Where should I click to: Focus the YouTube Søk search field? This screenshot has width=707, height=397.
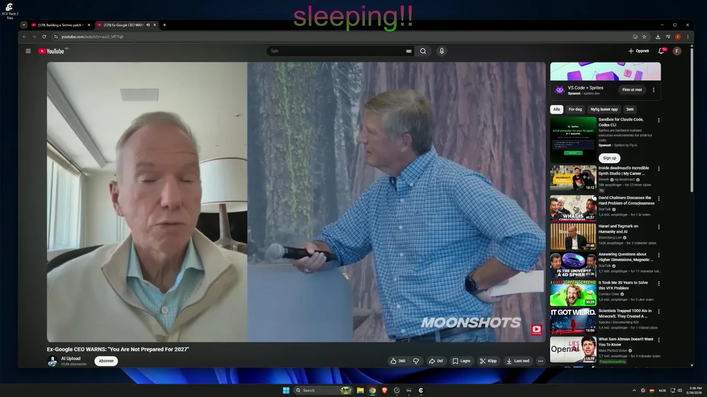tap(338, 51)
